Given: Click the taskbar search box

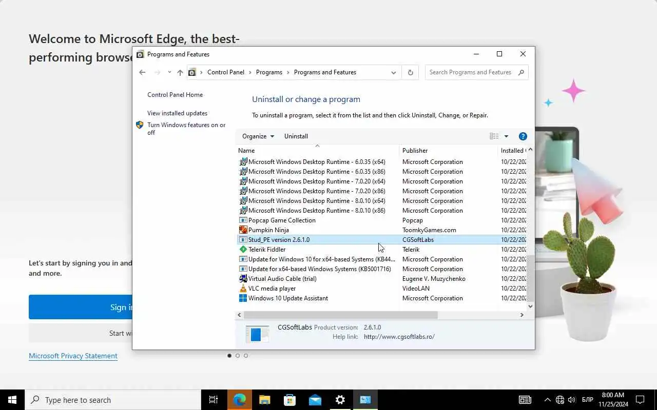Looking at the screenshot, I should coord(113,400).
